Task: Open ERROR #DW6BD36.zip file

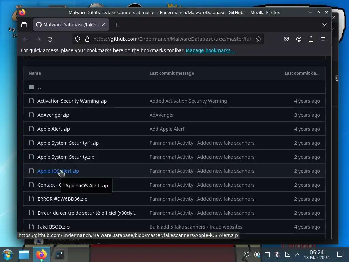Action: [62, 199]
